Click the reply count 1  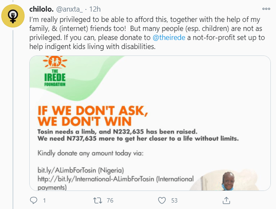coord(44,200)
